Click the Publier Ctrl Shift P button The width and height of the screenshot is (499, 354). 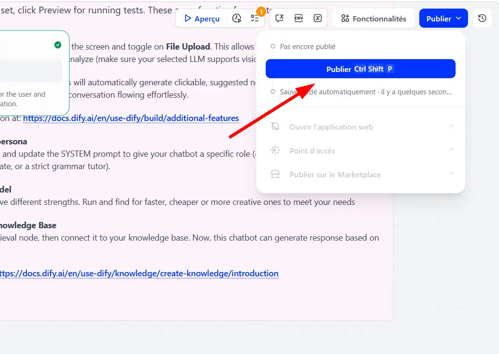(361, 69)
